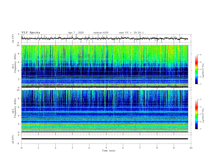Screen dimensions: 215x166
Task: Click time-axis tick label "5" at the bottom
Action: (x=106, y=148)
